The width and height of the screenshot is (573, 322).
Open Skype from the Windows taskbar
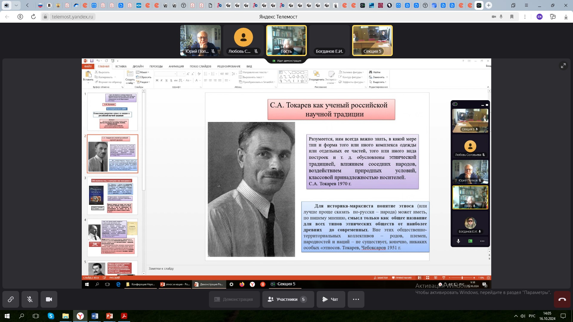(51, 316)
